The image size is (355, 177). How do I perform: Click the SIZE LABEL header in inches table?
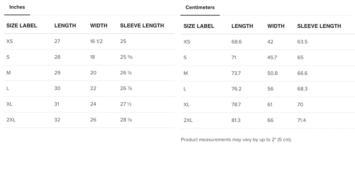(x=22, y=25)
